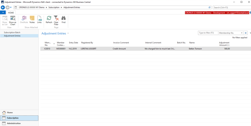Image resolution: width=251 pixels, height=126 pixels.
Task: Click Subscription in the breadcrumb path
Action: 54,8
